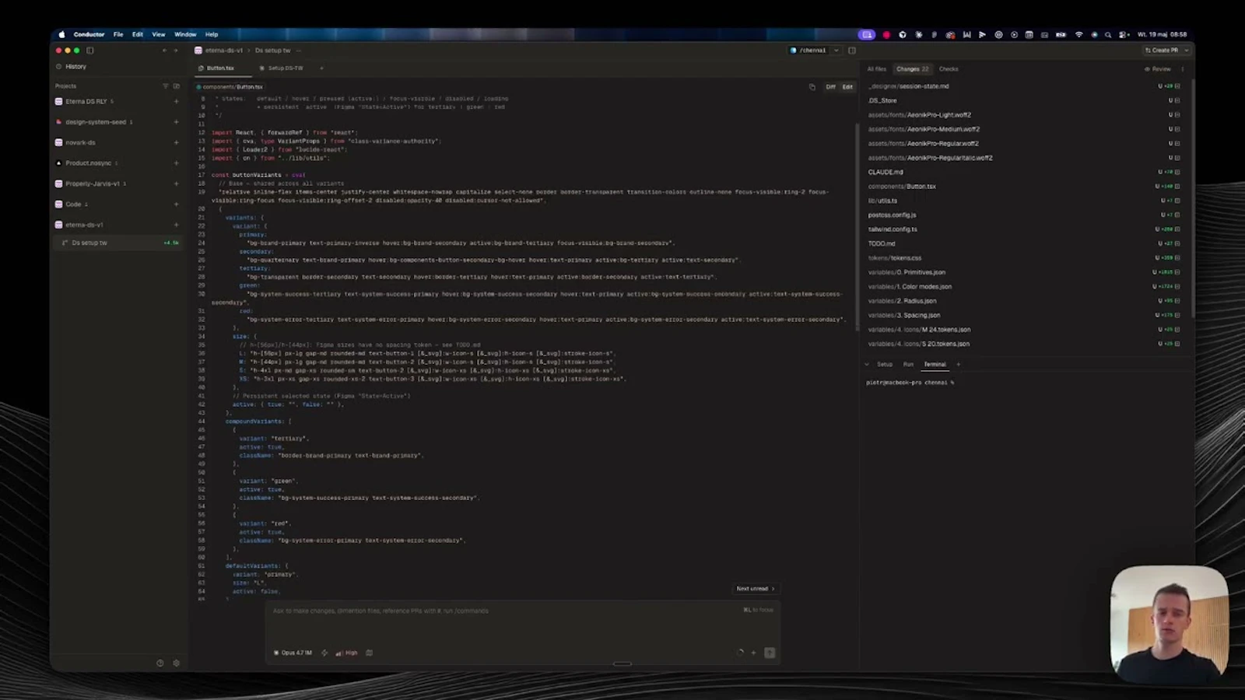Click the forward navigation arrow

[176, 51]
